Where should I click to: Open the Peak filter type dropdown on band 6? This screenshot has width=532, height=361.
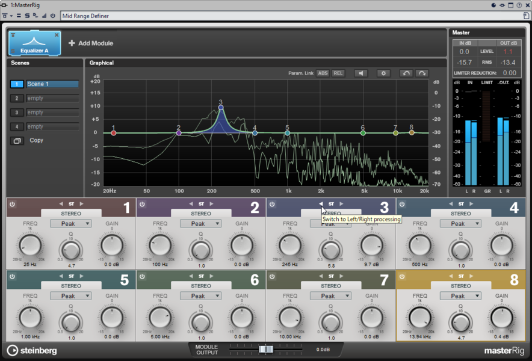(200, 296)
